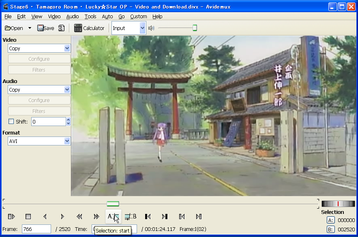Viewport: 358px width, 237px height.
Task: Open the Video menu
Action: (54, 17)
